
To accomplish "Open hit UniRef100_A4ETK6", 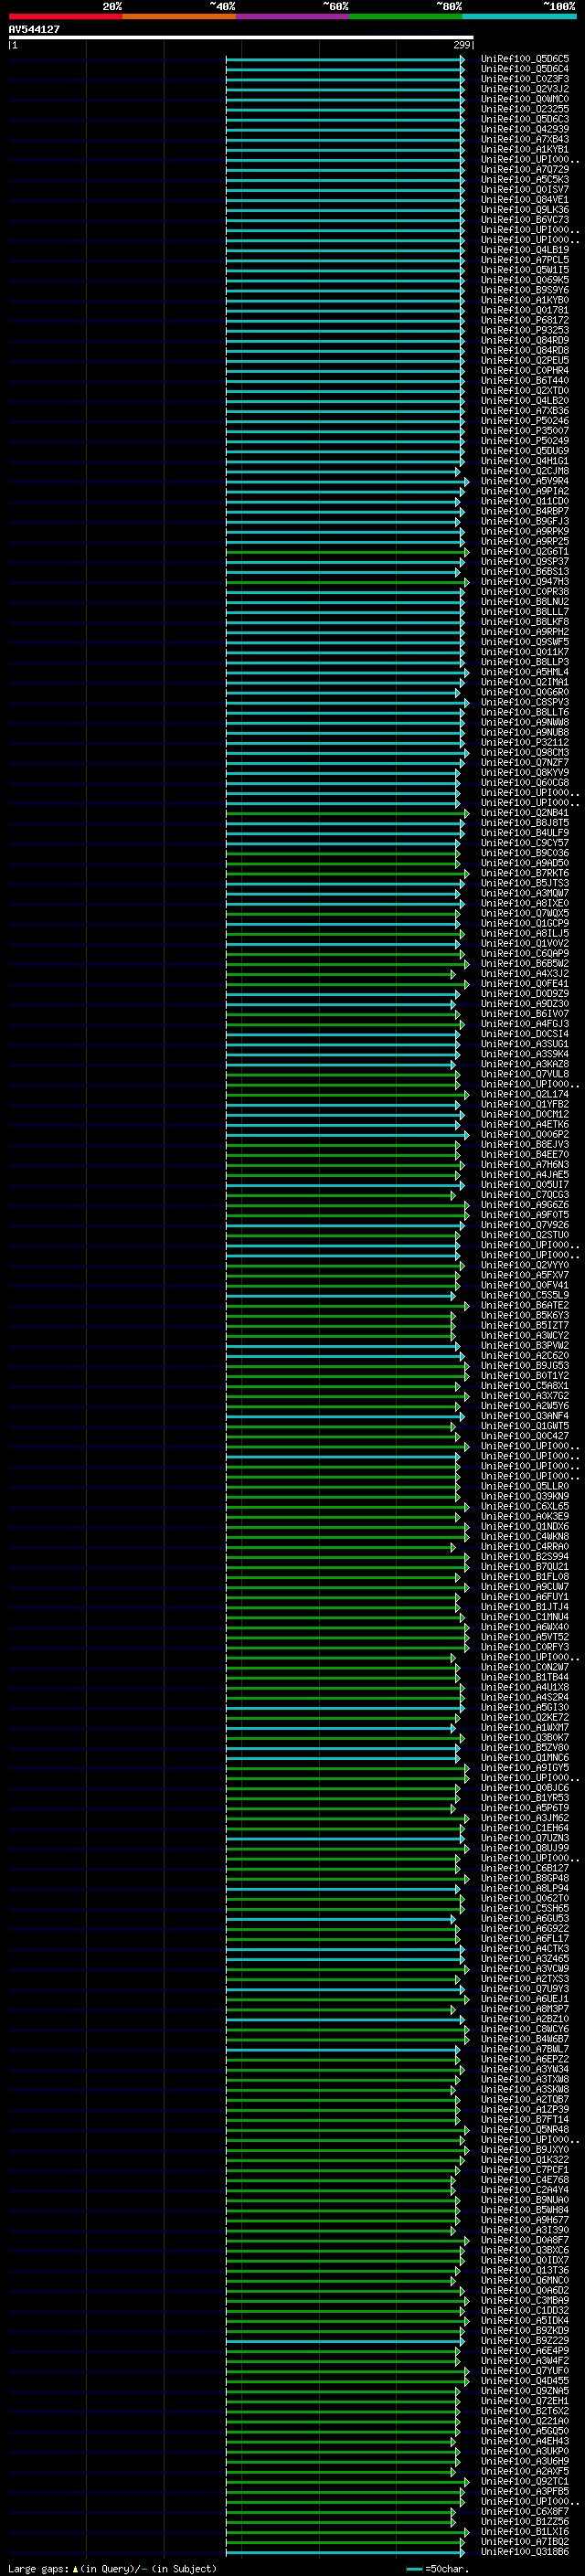I will (525, 1124).
